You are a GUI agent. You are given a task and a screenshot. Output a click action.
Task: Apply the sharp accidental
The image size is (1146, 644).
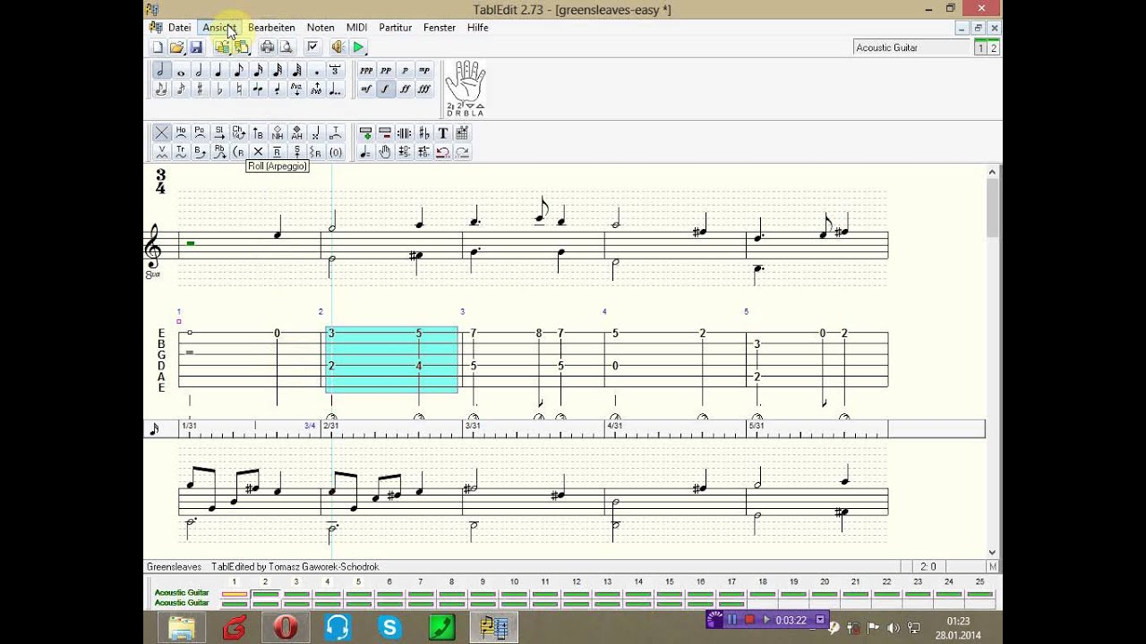coord(200,89)
